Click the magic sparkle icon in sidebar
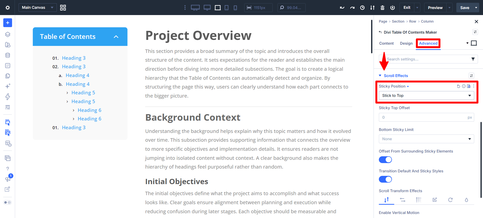483x218 pixels. 8,86
